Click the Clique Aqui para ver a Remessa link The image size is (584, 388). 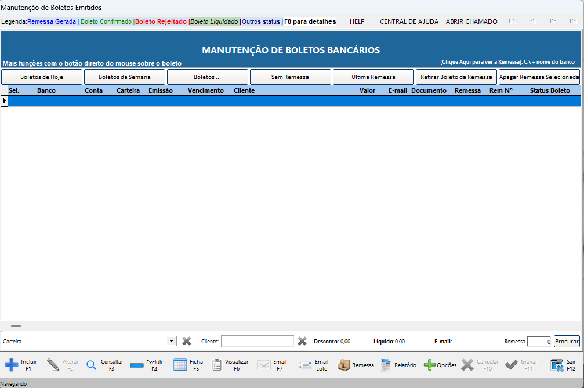click(x=507, y=62)
